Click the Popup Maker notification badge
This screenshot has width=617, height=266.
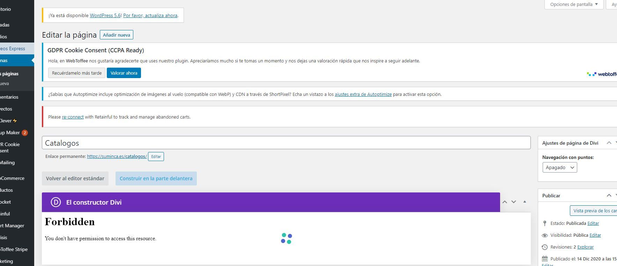click(25, 132)
